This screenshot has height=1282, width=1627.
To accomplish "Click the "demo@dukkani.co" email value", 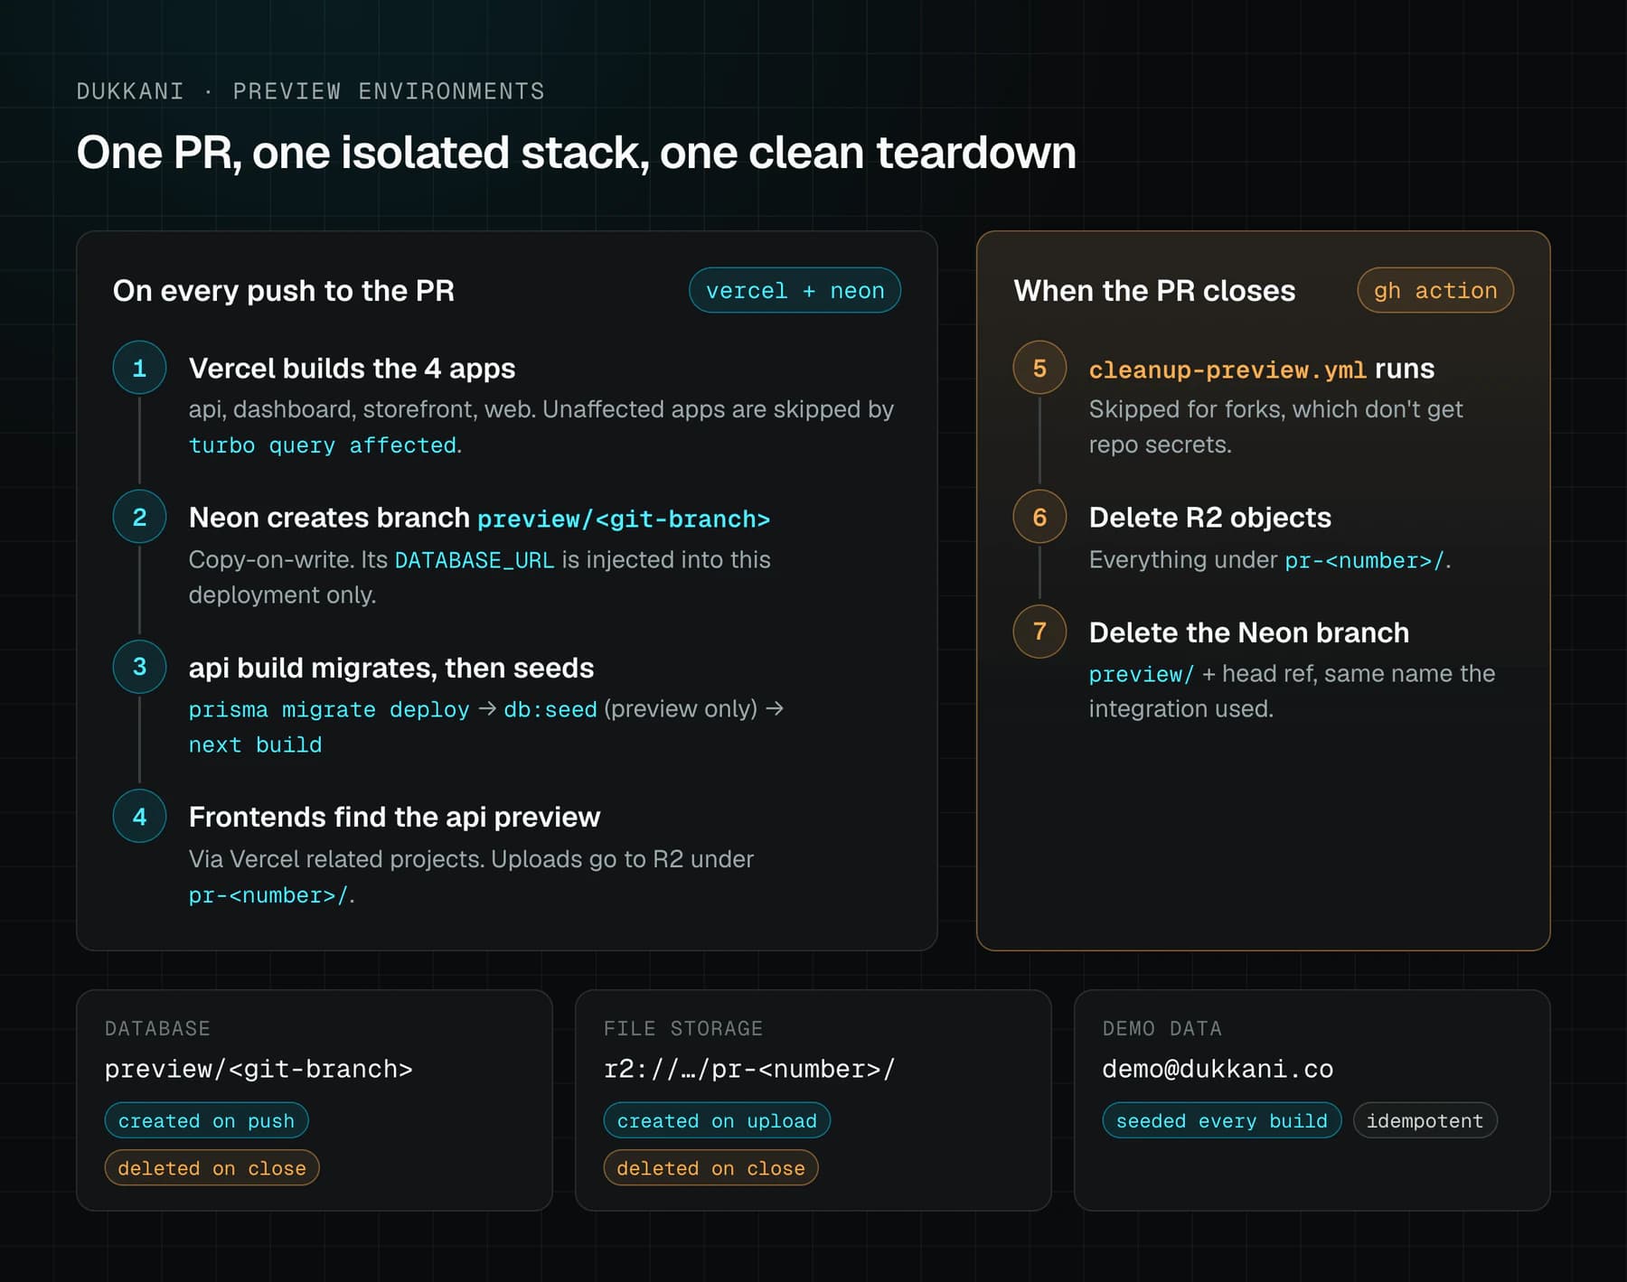I will point(1218,1070).
